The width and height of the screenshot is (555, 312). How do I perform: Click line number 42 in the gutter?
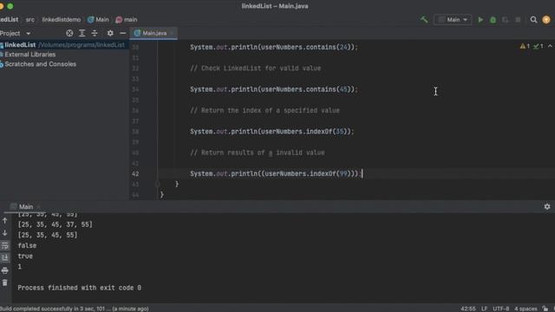click(135, 173)
